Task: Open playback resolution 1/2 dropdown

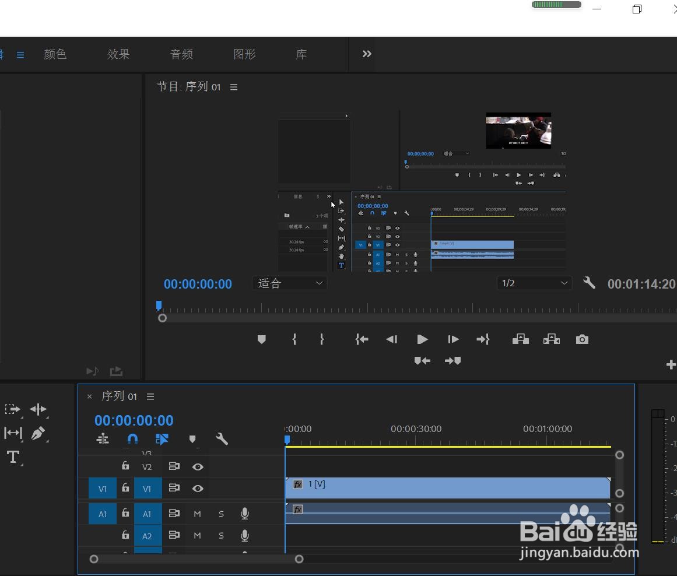Action: click(534, 283)
